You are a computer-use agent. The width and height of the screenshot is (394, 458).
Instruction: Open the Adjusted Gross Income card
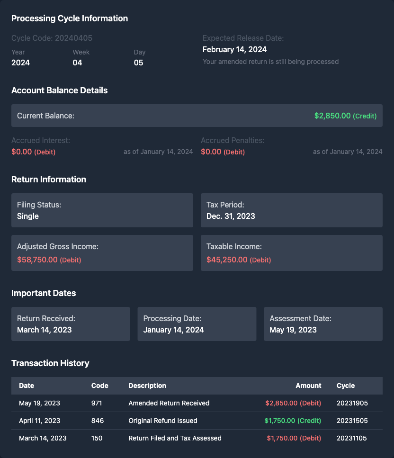102,253
